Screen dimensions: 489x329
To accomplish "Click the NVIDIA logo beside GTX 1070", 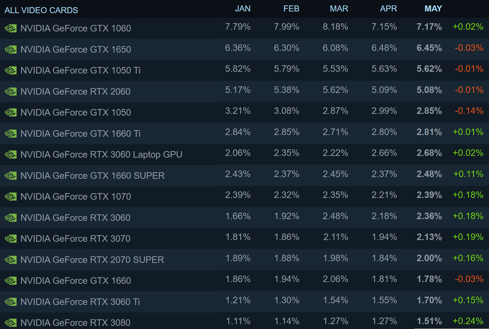I will click(11, 197).
